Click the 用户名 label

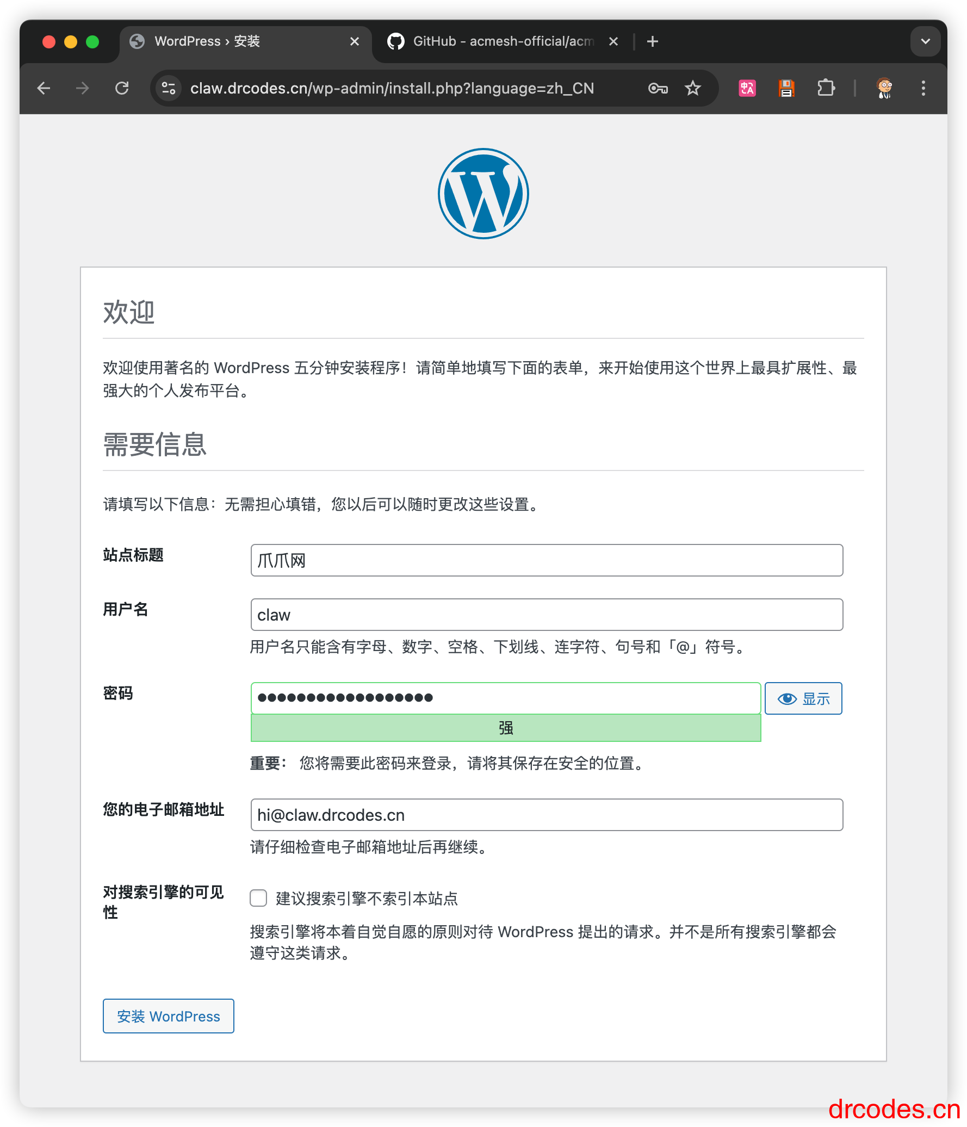point(126,609)
